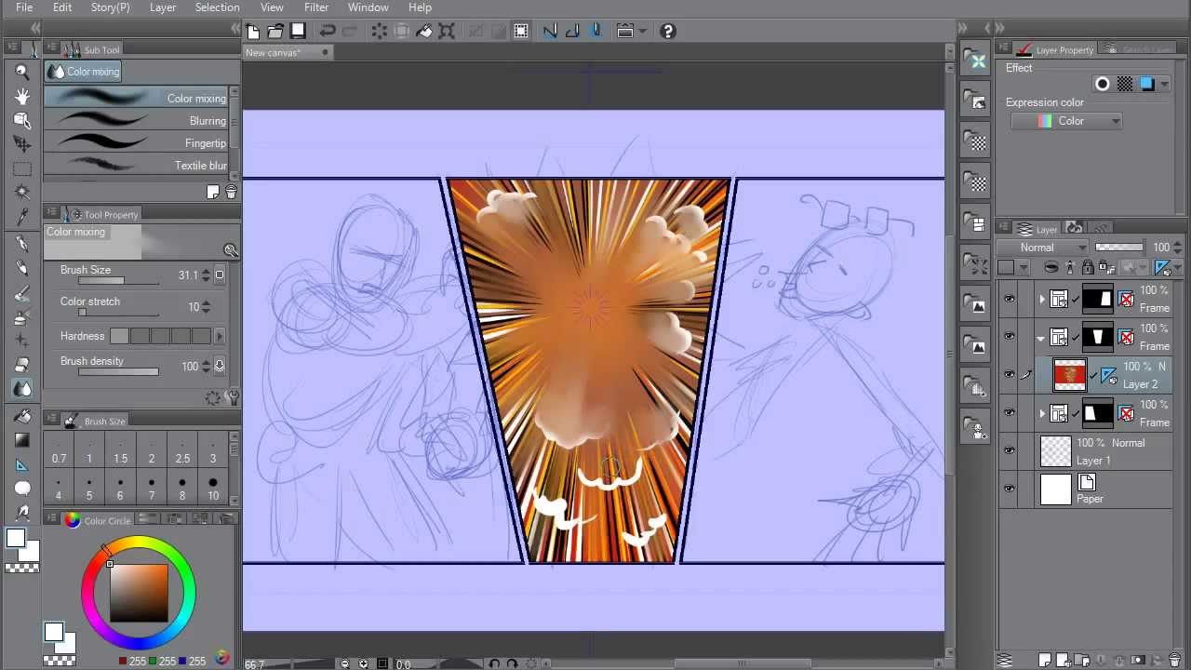The width and height of the screenshot is (1191, 670).
Task: Hide Layer 2 with its visibility eye
Action: [x=1010, y=375]
